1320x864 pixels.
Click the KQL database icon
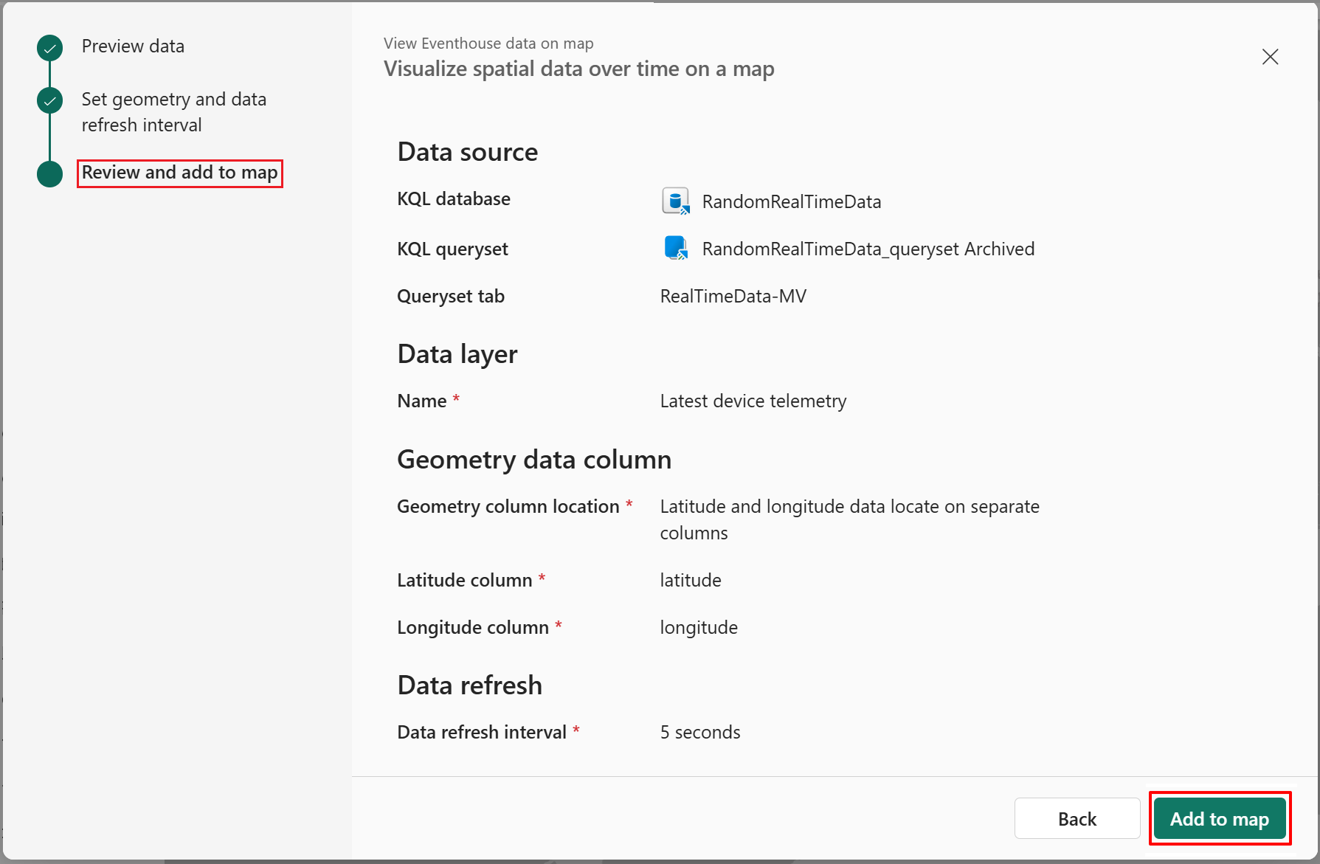click(675, 201)
